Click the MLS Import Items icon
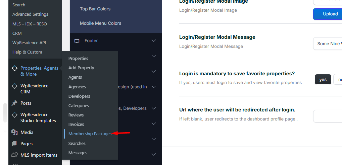The width and height of the screenshot is (342, 165). pyautogui.click(x=14, y=155)
